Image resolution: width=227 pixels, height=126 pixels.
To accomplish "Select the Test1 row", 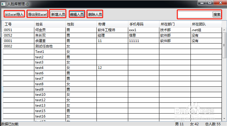I will 112,52.
